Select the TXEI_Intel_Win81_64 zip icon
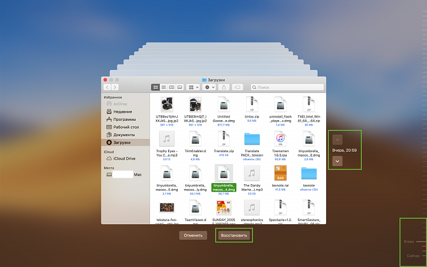The image size is (427, 267). [309, 104]
